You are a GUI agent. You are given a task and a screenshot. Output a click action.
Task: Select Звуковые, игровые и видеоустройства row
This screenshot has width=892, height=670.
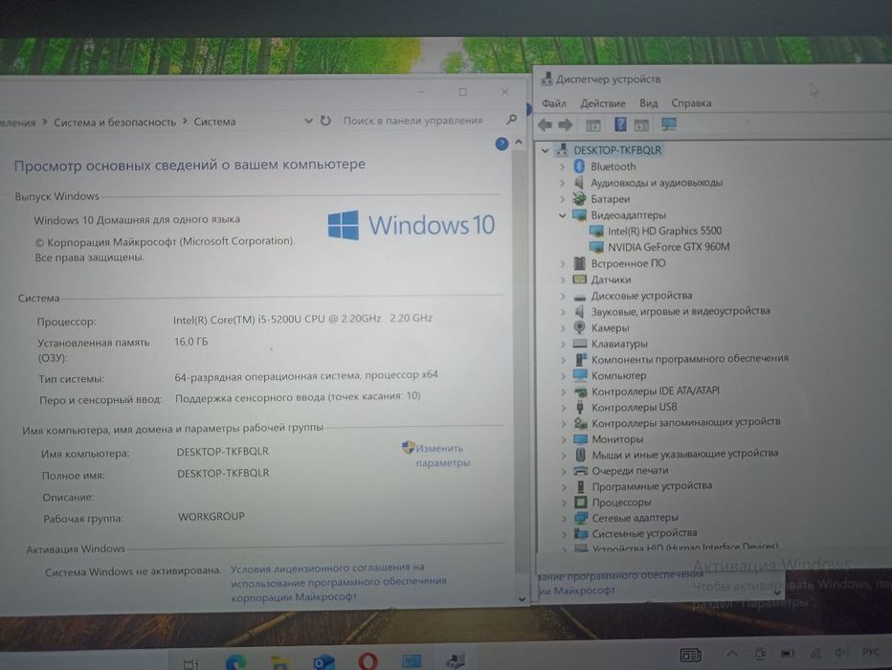[680, 311]
